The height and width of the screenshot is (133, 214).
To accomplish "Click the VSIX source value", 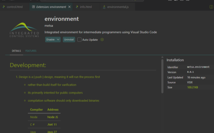I will [190, 82].
